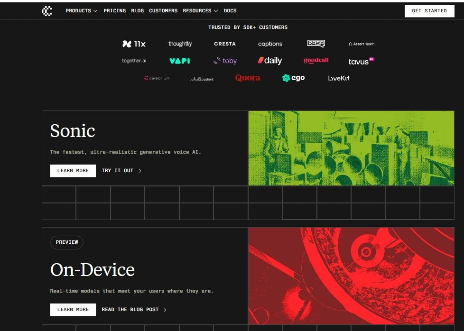Click the Assort Health logo
The height and width of the screenshot is (331, 464).
(362, 44)
